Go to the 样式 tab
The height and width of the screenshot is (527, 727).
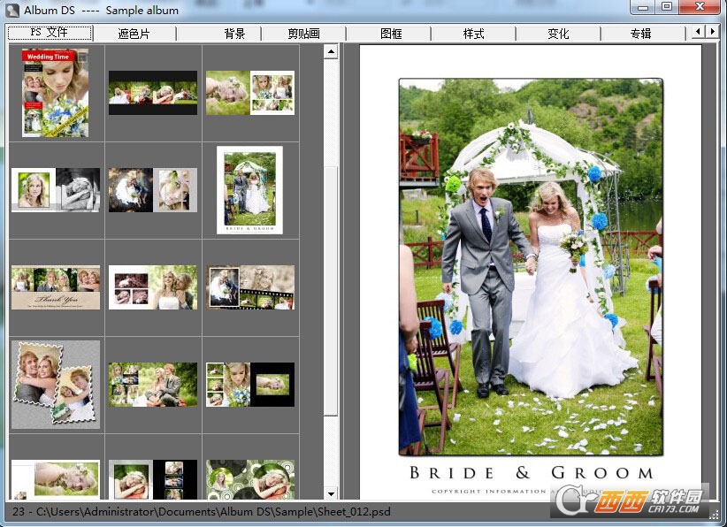click(473, 34)
